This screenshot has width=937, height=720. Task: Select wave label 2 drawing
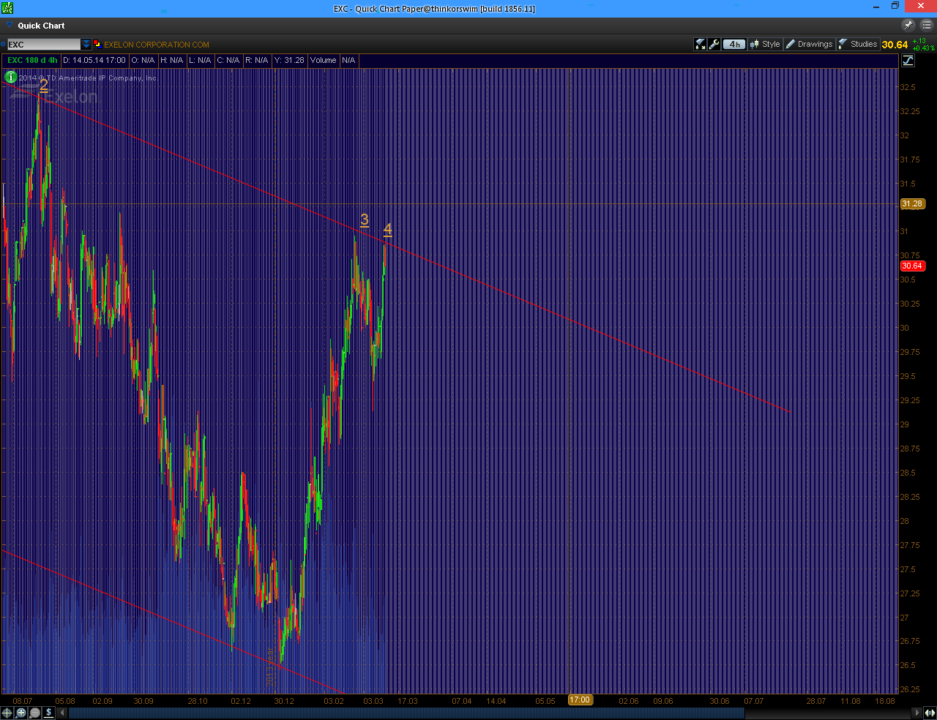pos(44,86)
